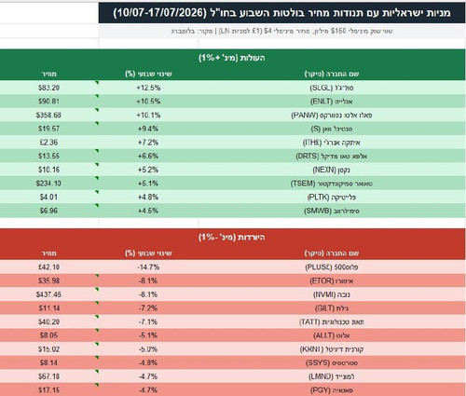Viewport: 466px width, 396px height.
Task: Select the $4.01 price cell
Action: point(49,197)
